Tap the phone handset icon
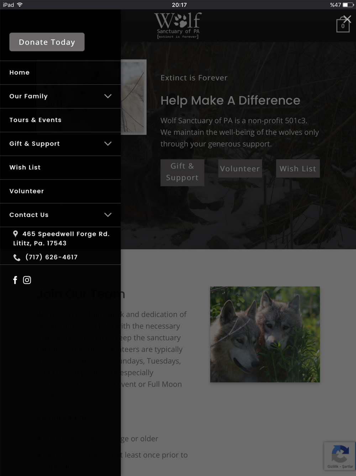Viewport: 356px width, 476px height. 17,257
